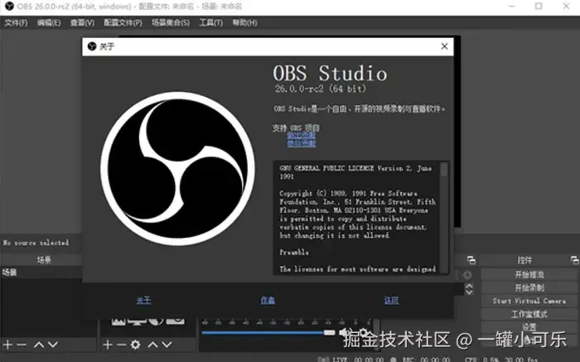Mute audio with the mixer speaker icon
Screen dimensions: 580x362
(x=345, y=332)
